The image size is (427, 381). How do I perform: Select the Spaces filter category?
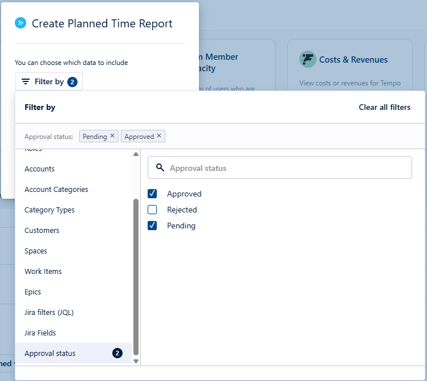coord(74,251)
